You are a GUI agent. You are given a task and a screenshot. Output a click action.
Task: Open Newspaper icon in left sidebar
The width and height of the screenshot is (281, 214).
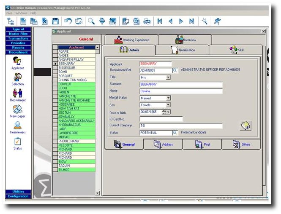(18, 111)
